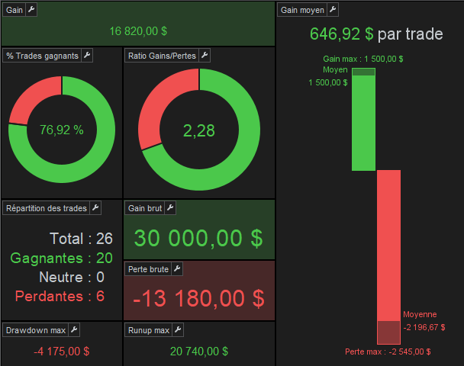Open wrench settings for Runup max
Viewport: 464px width, 366px height.
tap(178, 329)
